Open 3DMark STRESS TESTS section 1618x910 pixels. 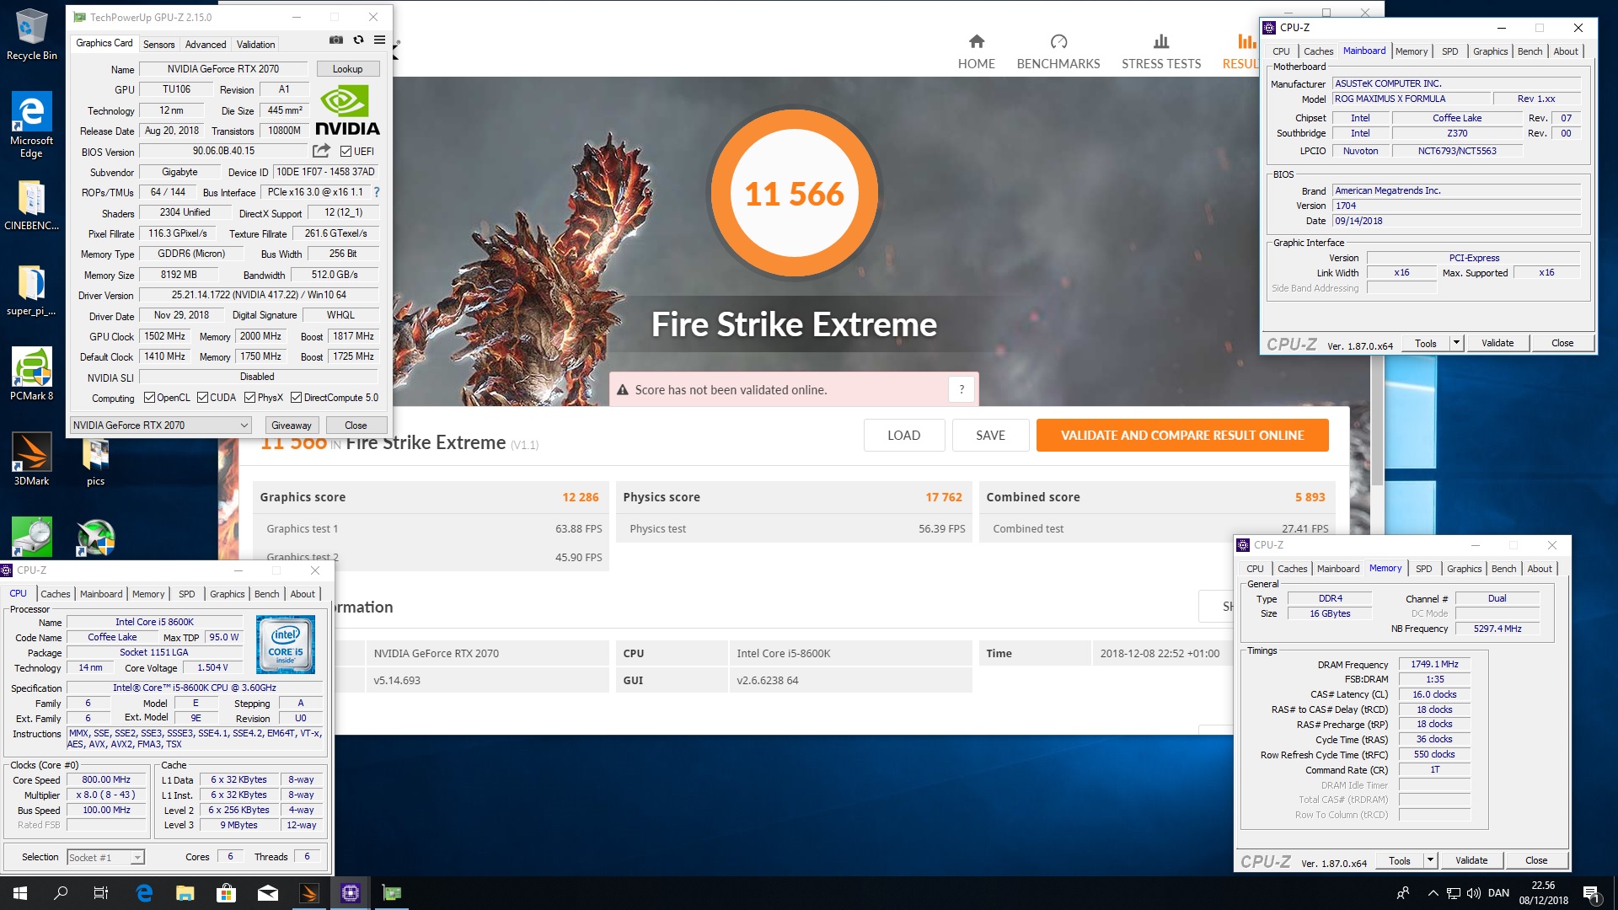coord(1161,52)
